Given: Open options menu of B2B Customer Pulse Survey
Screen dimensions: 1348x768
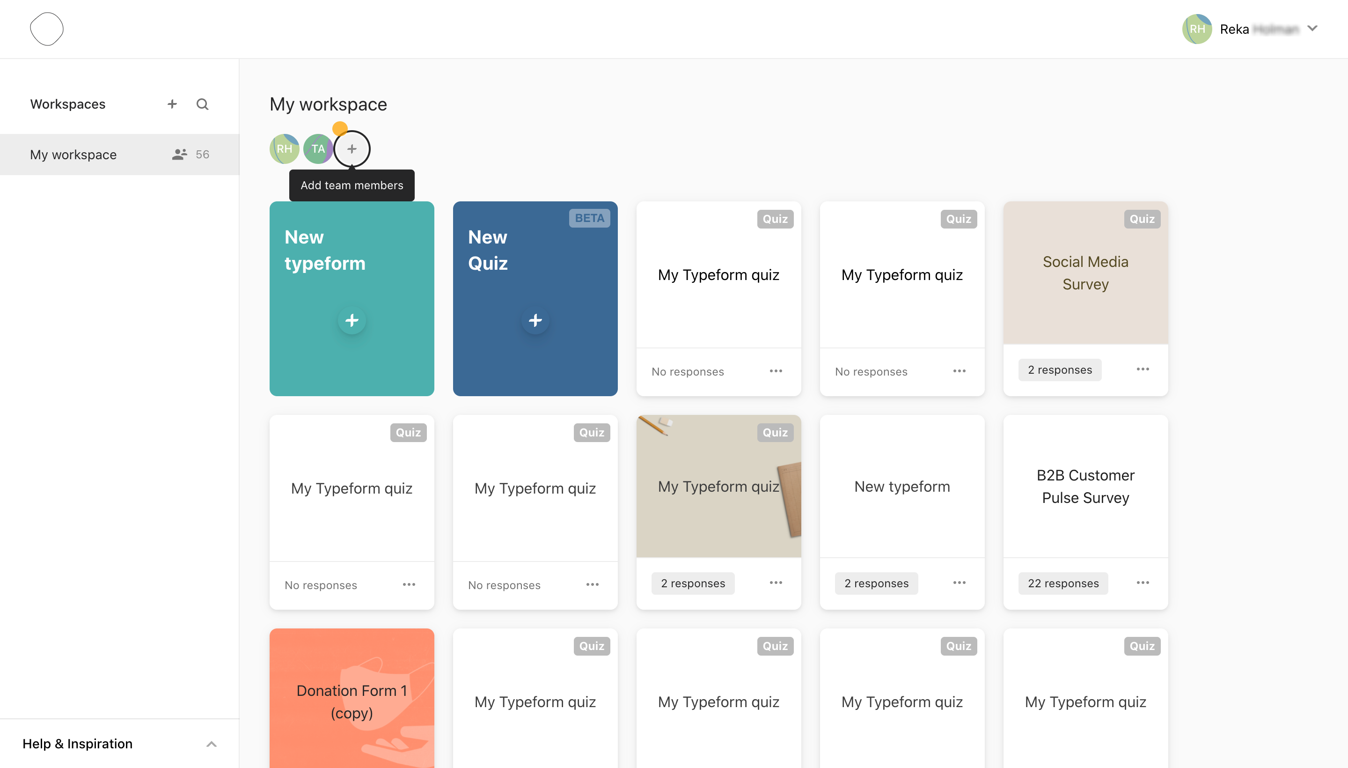Looking at the screenshot, I should tap(1143, 583).
